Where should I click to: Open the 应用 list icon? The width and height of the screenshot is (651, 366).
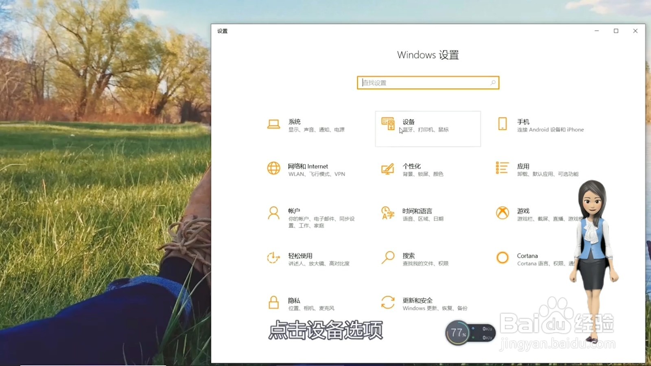tap(502, 168)
